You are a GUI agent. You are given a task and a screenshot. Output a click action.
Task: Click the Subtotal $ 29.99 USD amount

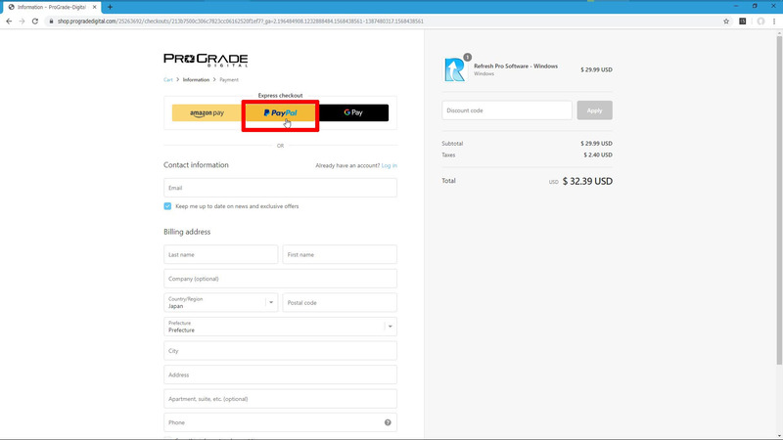click(x=596, y=143)
